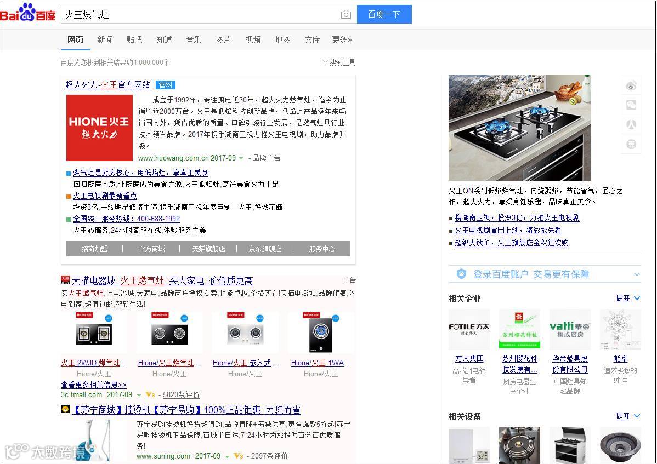Open 5820条评价 reviews link
This screenshot has width=657, height=464.
point(181,394)
